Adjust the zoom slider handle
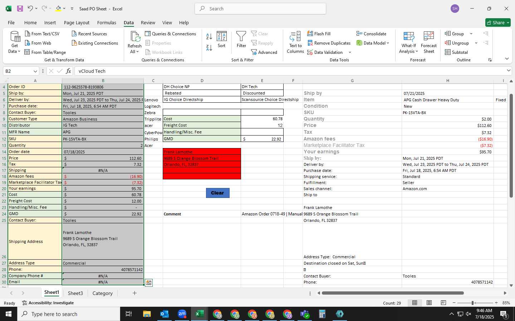 (473, 303)
